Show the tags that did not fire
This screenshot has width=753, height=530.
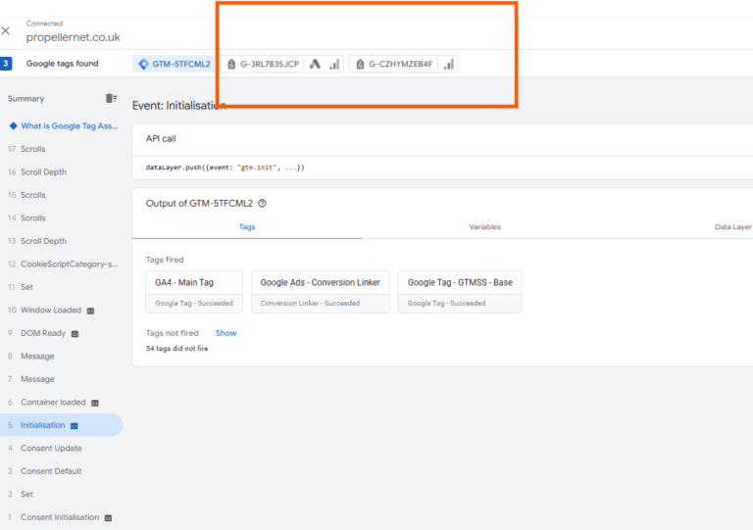(x=226, y=333)
